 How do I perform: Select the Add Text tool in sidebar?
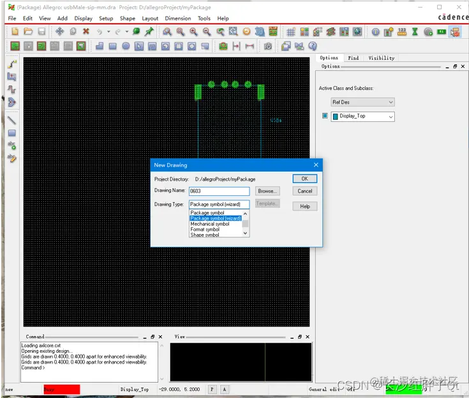coord(11,145)
